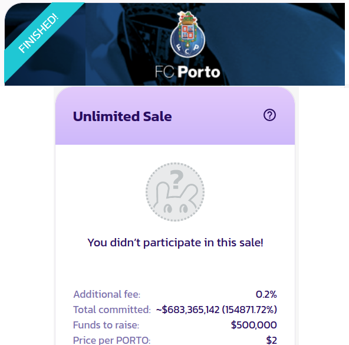Click the Funds to raise label
Viewport: 349px width, 345px height.
point(106,325)
